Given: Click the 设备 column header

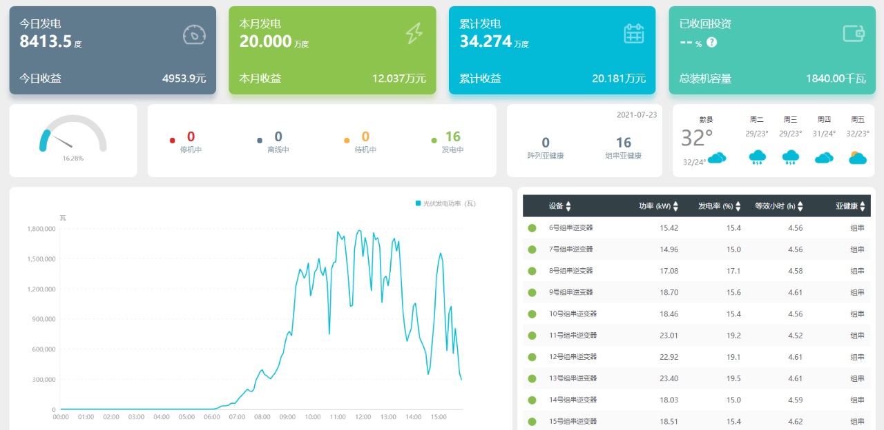Looking at the screenshot, I should pyautogui.click(x=558, y=206).
